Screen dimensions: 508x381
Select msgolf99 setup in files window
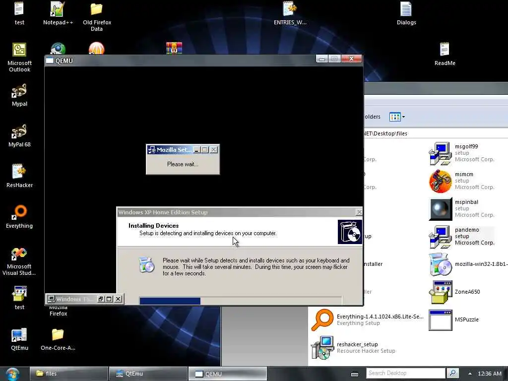pyautogui.click(x=462, y=153)
